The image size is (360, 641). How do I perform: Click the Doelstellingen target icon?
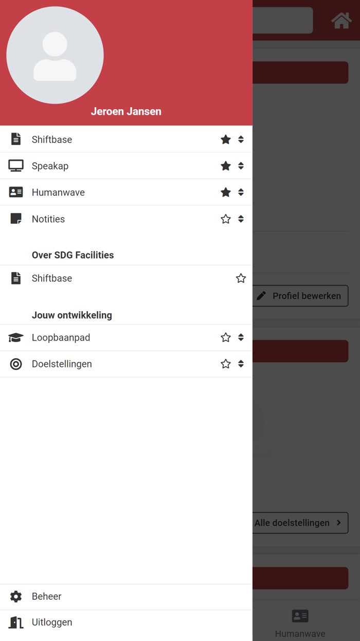[x=16, y=364]
